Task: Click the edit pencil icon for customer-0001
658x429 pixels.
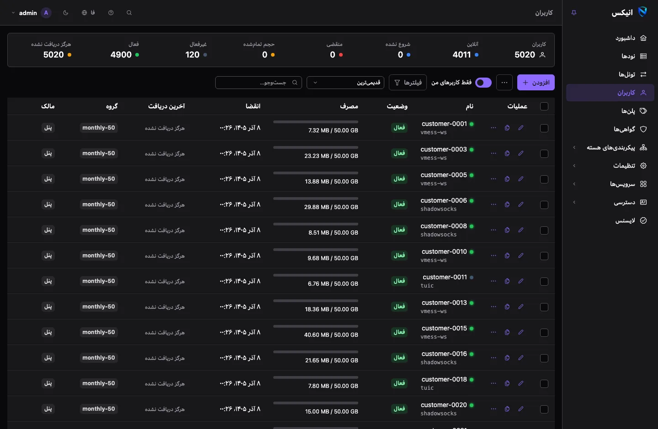Action: [520, 128]
